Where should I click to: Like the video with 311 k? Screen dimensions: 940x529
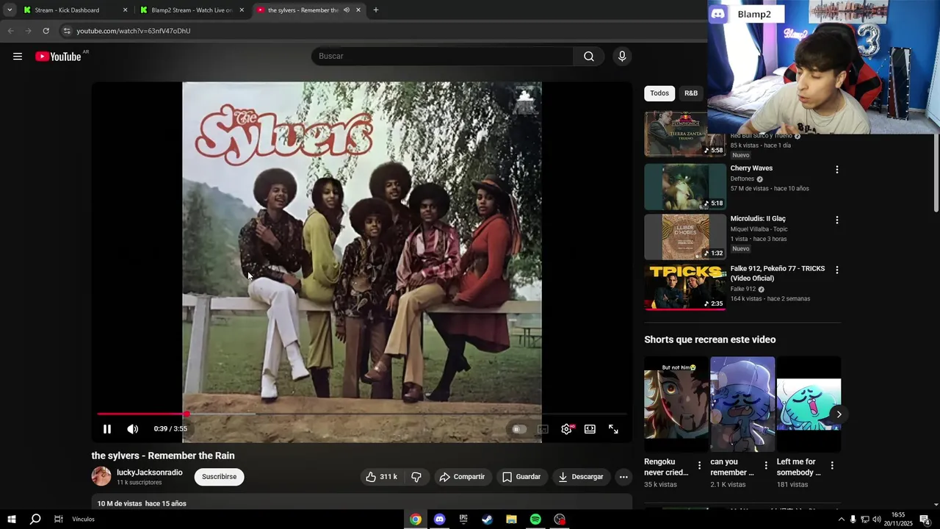tap(381, 477)
